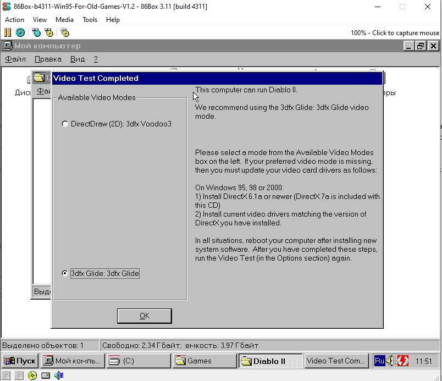Open the Файл menu in Мой компьютер
The image size is (442, 381).
(x=15, y=59)
